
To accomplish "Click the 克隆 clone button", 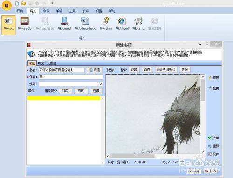I will (94, 70).
